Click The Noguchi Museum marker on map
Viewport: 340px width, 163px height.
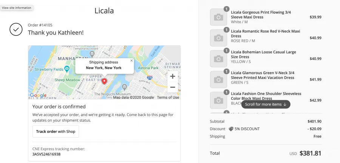(x=124, y=87)
